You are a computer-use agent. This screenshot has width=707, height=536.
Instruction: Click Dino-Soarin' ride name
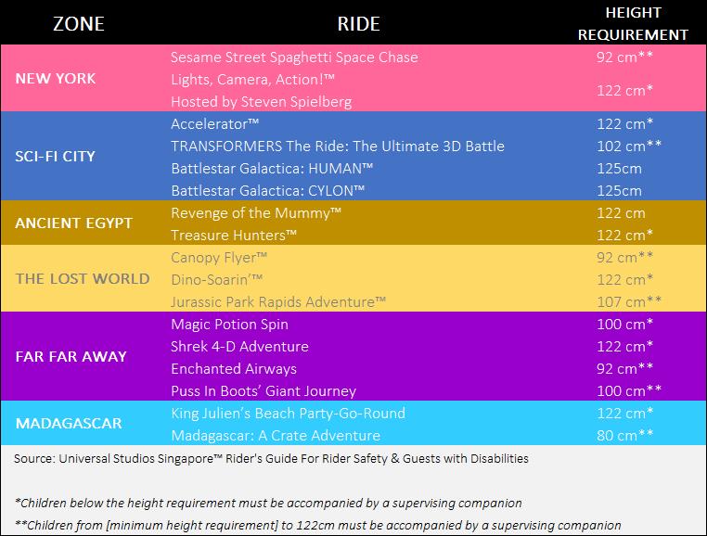(216, 279)
